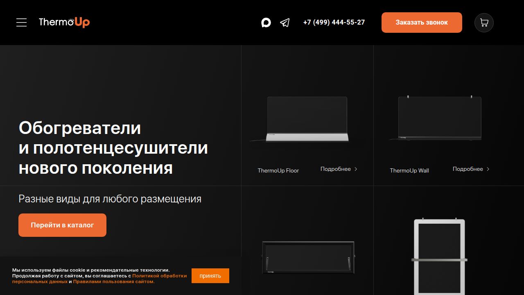Image resolution: width=524 pixels, height=295 pixels.
Task: Select the ThermoUp Floor heater image
Action: tap(307, 119)
